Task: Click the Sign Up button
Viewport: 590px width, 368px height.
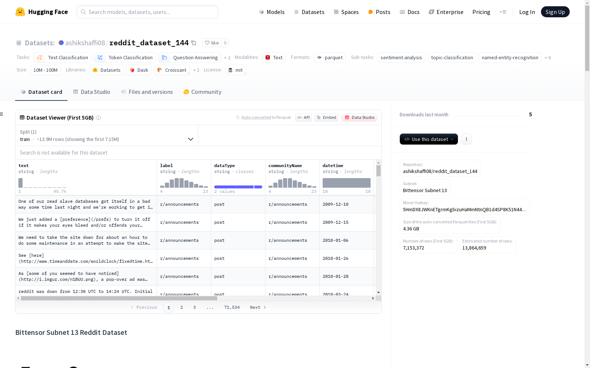Action: tap(555, 12)
